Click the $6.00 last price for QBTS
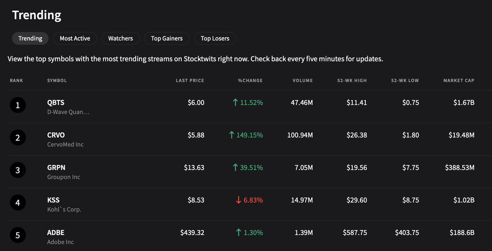This screenshot has height=251, width=492. click(196, 103)
